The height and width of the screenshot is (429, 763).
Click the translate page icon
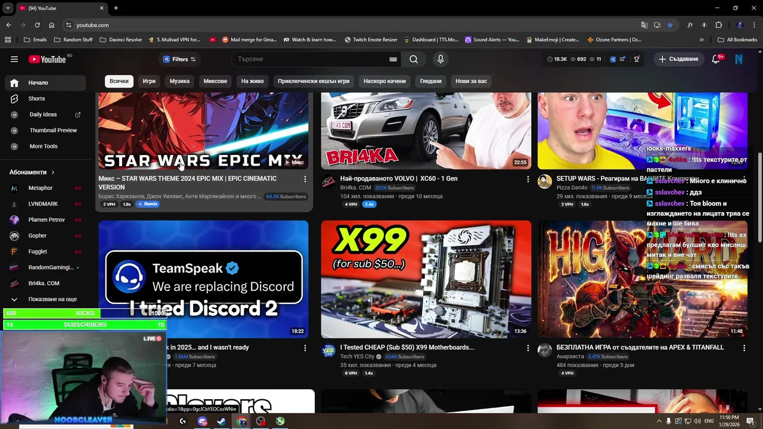(644, 25)
